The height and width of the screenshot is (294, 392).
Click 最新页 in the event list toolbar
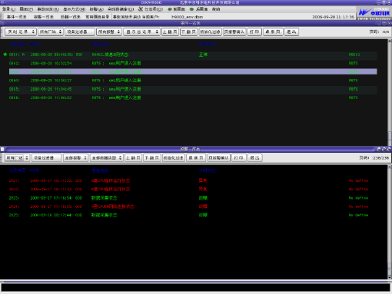point(273,31)
